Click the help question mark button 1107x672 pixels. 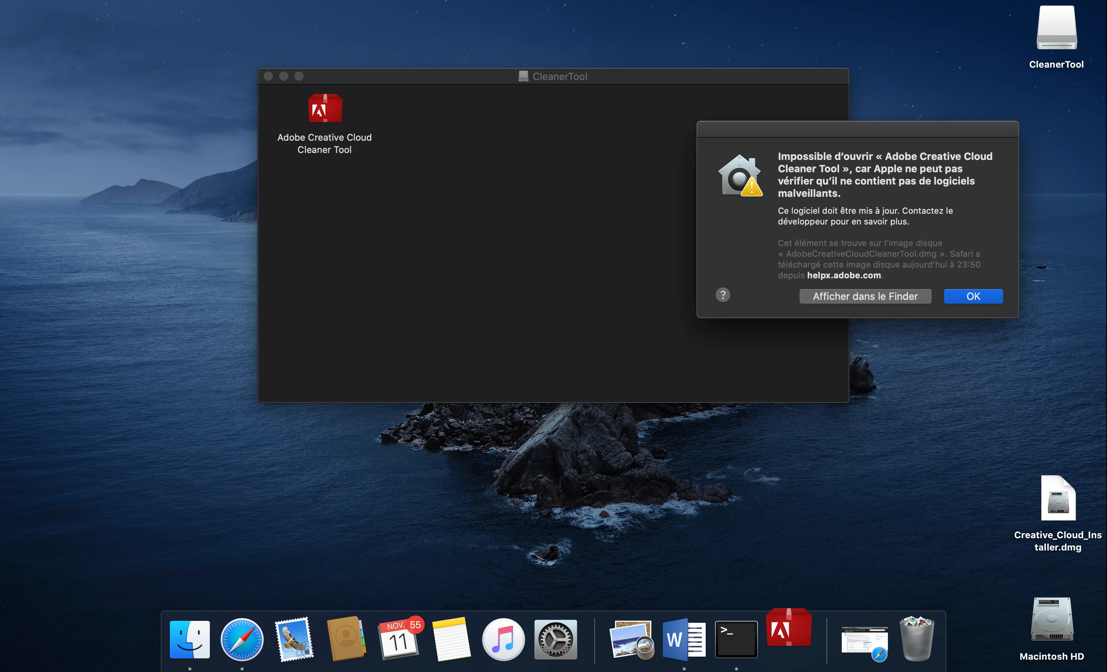click(x=722, y=295)
